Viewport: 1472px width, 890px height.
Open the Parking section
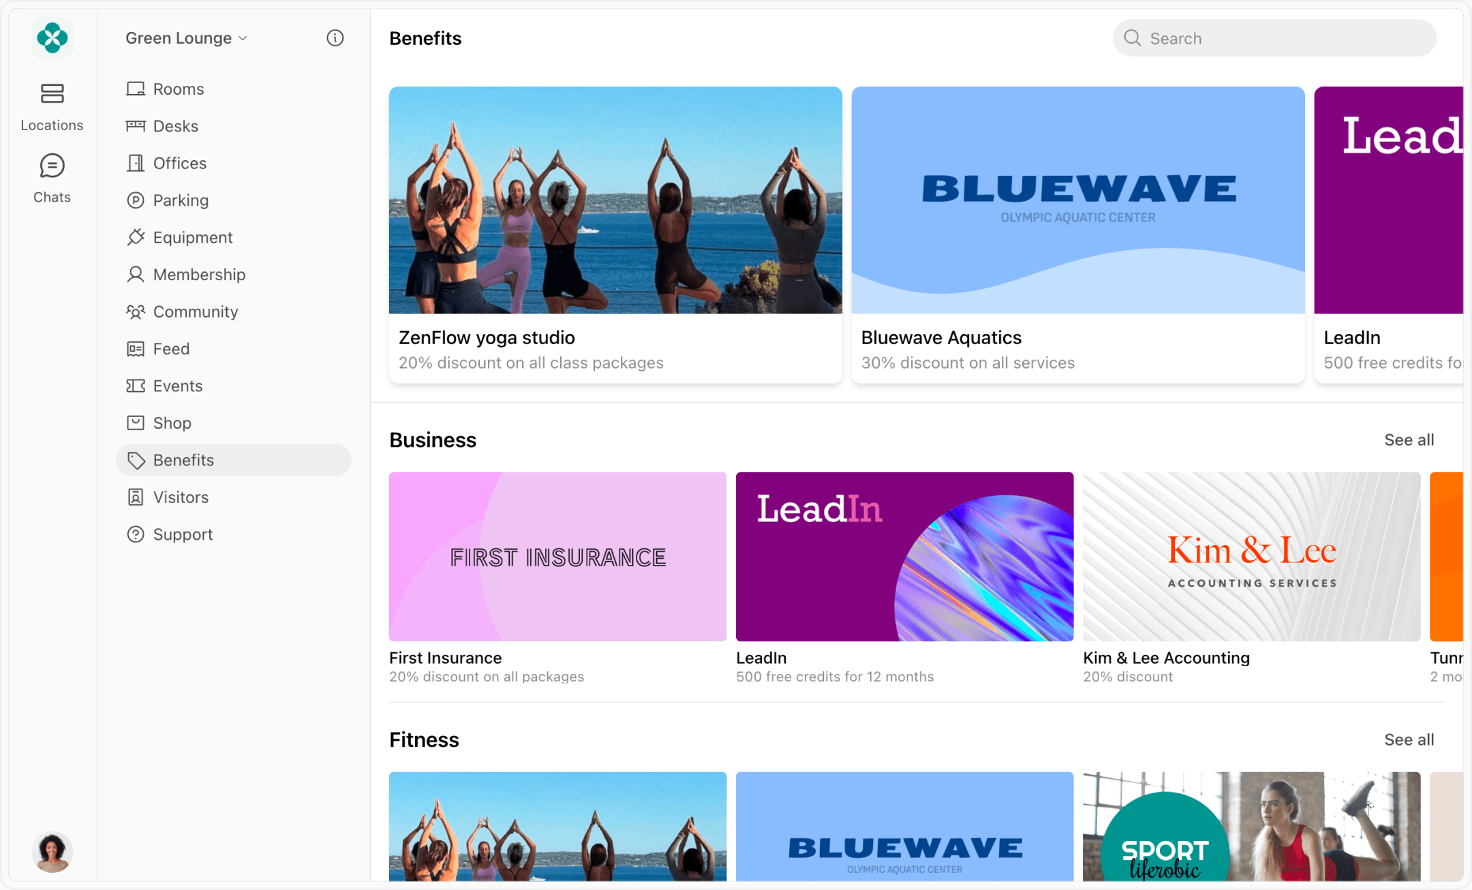(181, 200)
